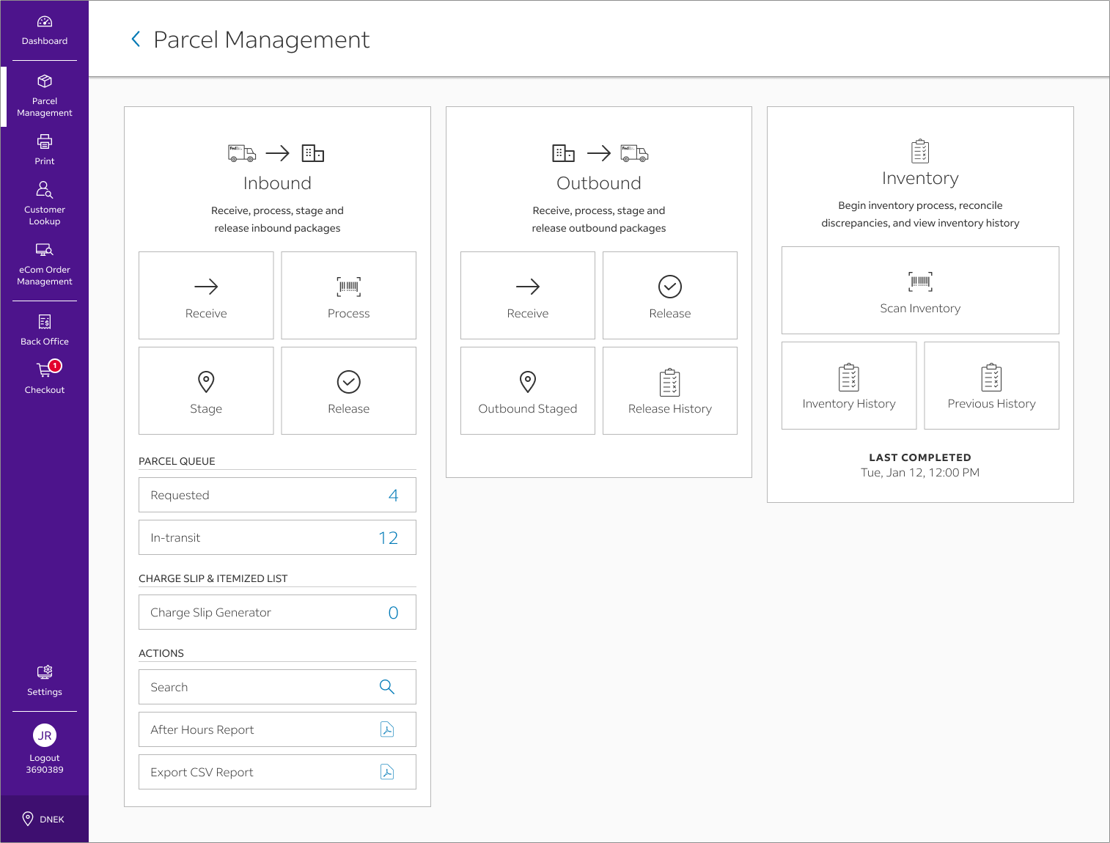1110x843 pixels.
Task: Click the PARCEL QUEUE section label
Action: pyautogui.click(x=177, y=461)
